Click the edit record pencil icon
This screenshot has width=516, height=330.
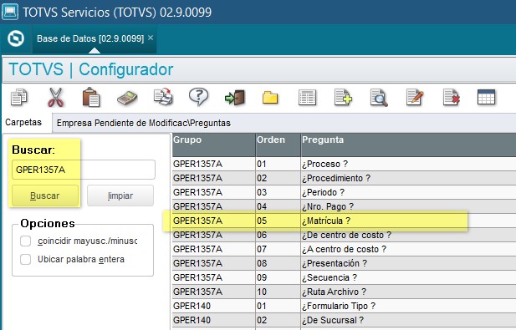415,97
